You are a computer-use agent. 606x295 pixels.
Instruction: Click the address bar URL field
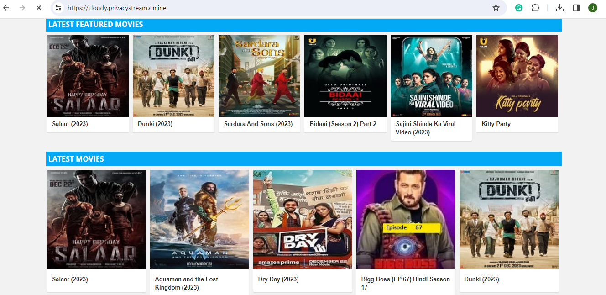pos(274,8)
